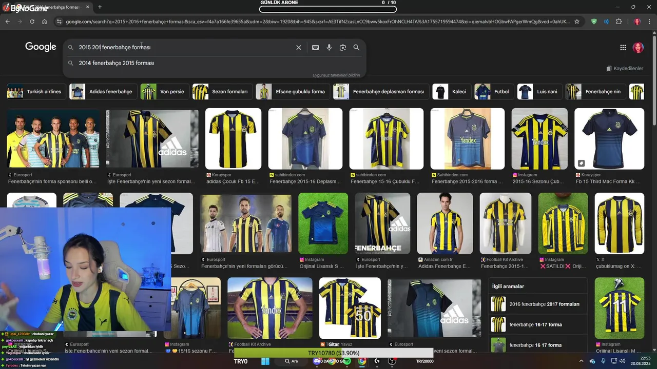Open OBS Studio from the taskbar
Viewport: 657px width, 369px height.
[392, 361]
